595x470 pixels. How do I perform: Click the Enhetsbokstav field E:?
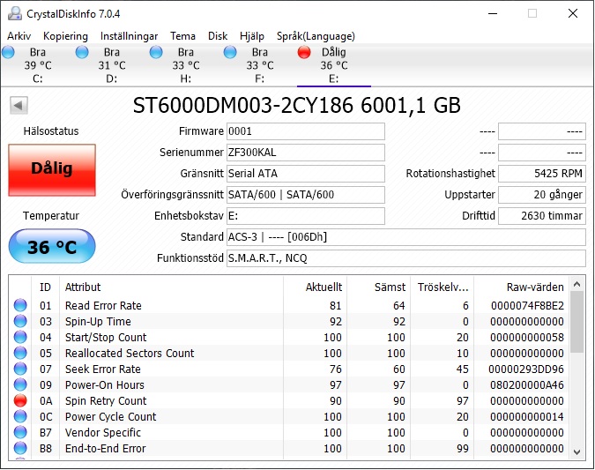pyautogui.click(x=306, y=216)
